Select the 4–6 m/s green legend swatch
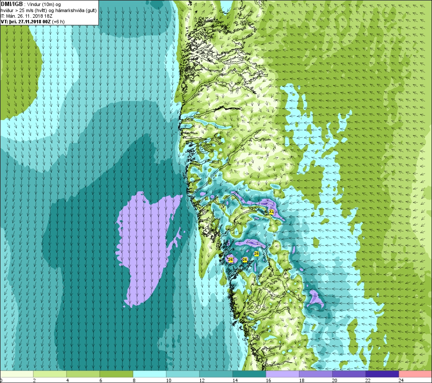 pyautogui.click(x=83, y=374)
